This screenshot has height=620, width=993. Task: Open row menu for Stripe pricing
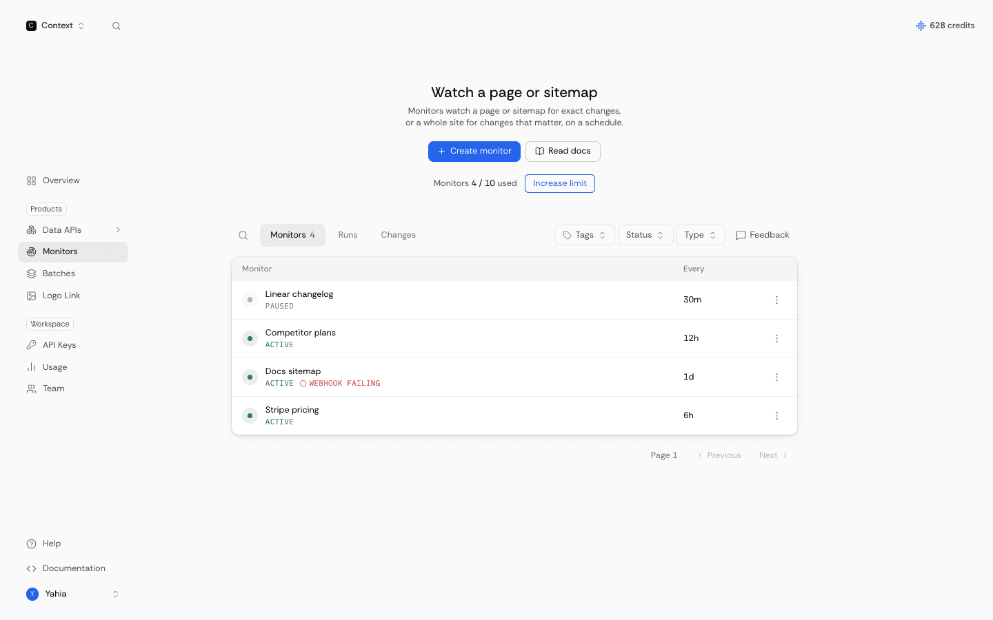coord(776,416)
